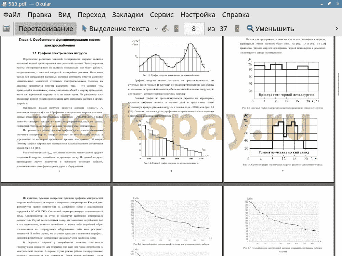Go to the previous page icon
Screen dimensions: 342x256
coord(176,29)
